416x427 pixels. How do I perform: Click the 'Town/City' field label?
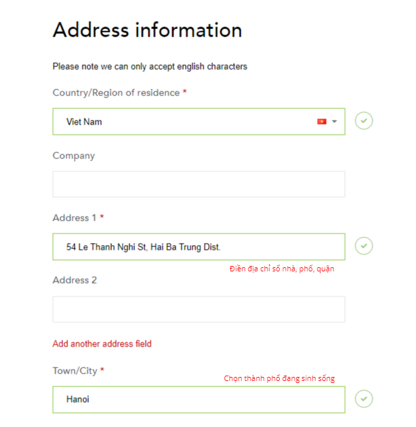point(75,371)
